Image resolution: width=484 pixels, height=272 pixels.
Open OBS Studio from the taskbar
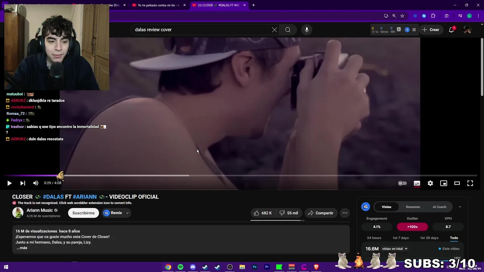coord(230,267)
